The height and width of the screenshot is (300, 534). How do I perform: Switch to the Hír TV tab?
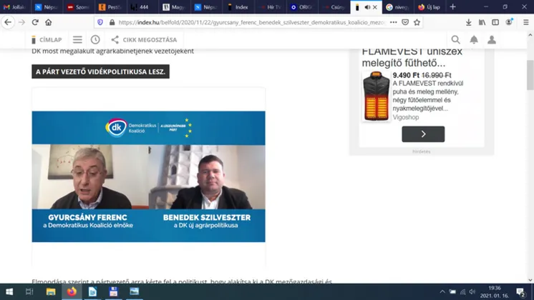[x=271, y=7]
